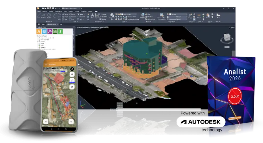Select the Polyline draw tool
The height and width of the screenshot is (143, 263).
pyautogui.click(x=43, y=16)
